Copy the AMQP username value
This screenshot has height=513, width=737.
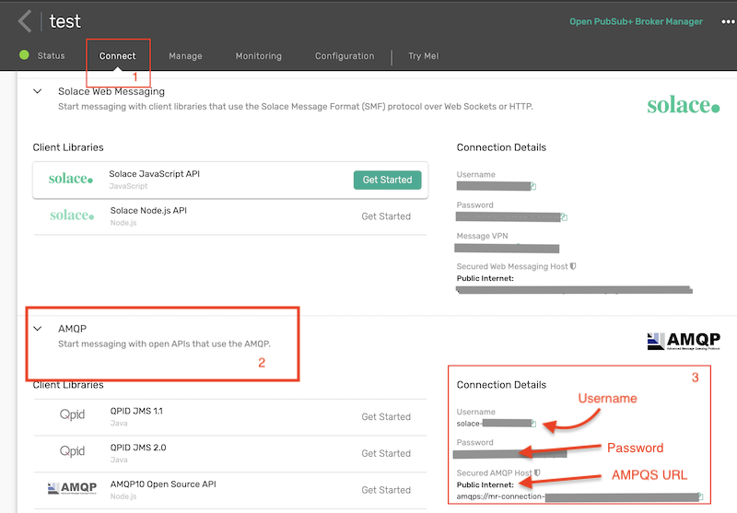(533, 424)
